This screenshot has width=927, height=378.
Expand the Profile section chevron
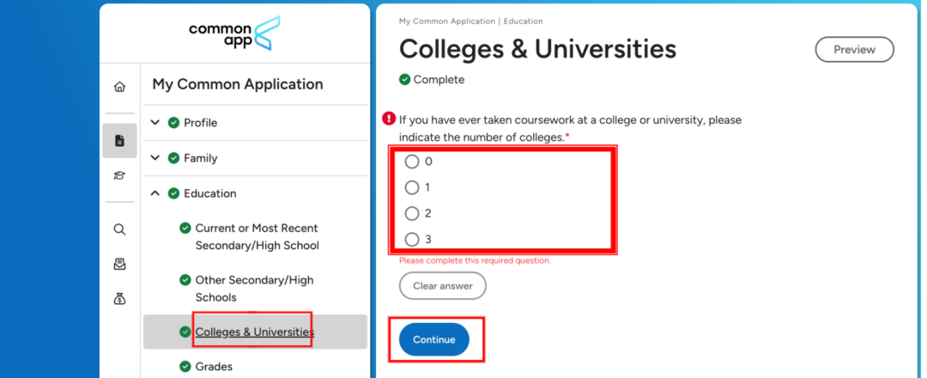point(155,123)
